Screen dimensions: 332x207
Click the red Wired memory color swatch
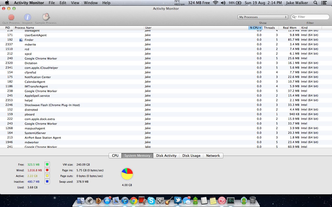[47, 170]
